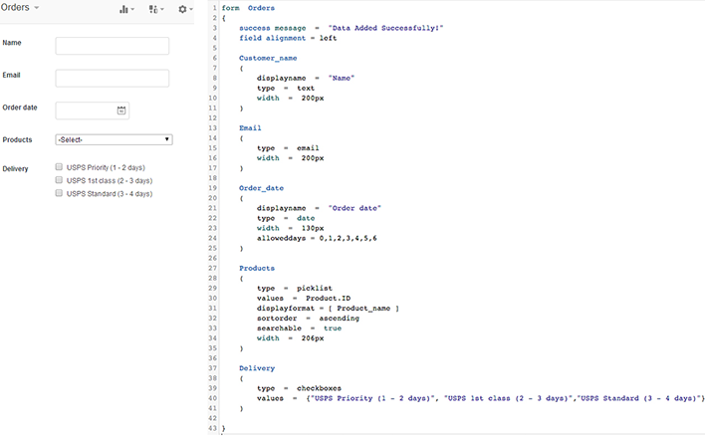This screenshot has height=436, width=705.
Task: Check USPS Priority (1 - 2 days)
Action: click(60, 167)
